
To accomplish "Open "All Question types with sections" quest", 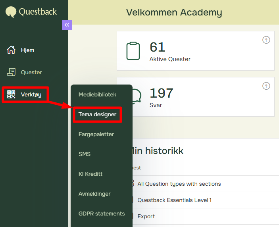I will (x=179, y=184).
